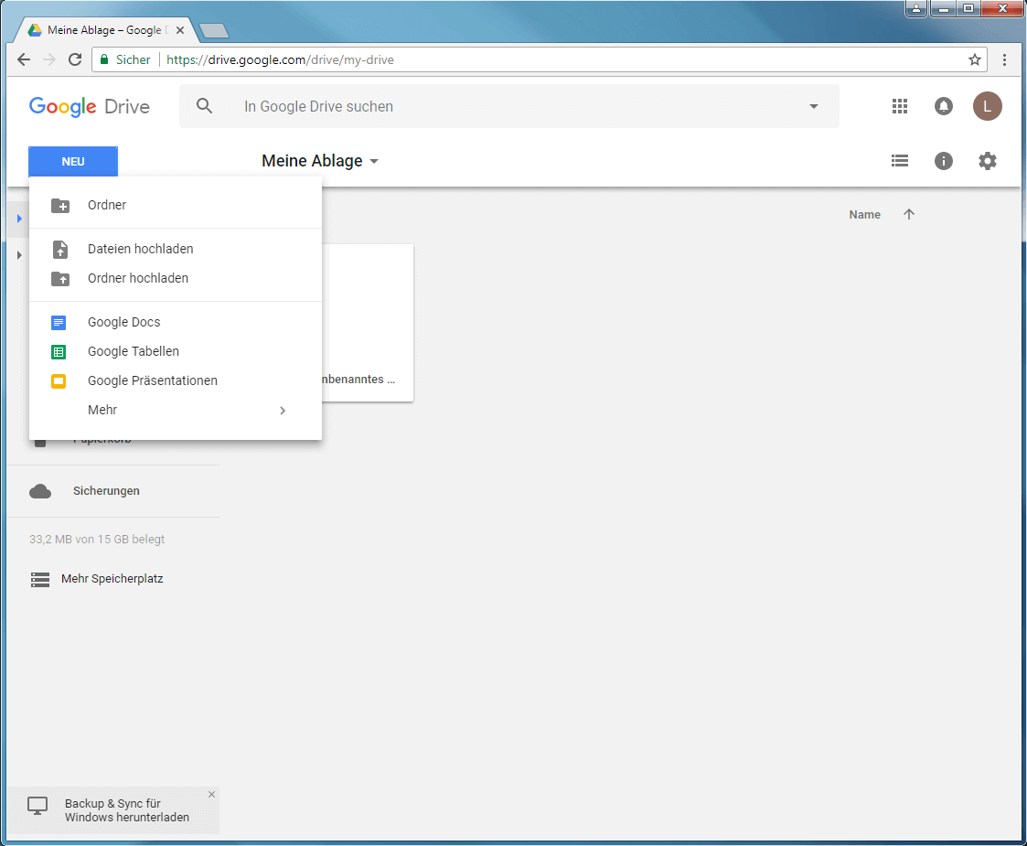
Task: Click the Google Drive logo
Action: point(89,106)
